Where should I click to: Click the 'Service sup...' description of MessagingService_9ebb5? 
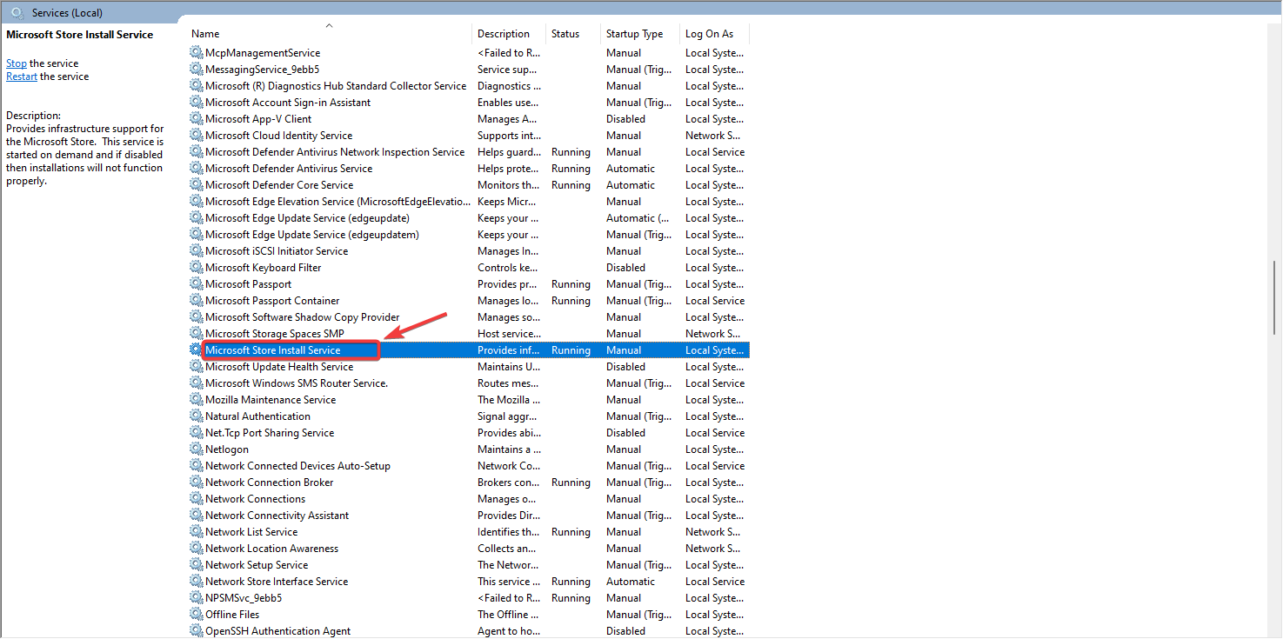pos(507,70)
